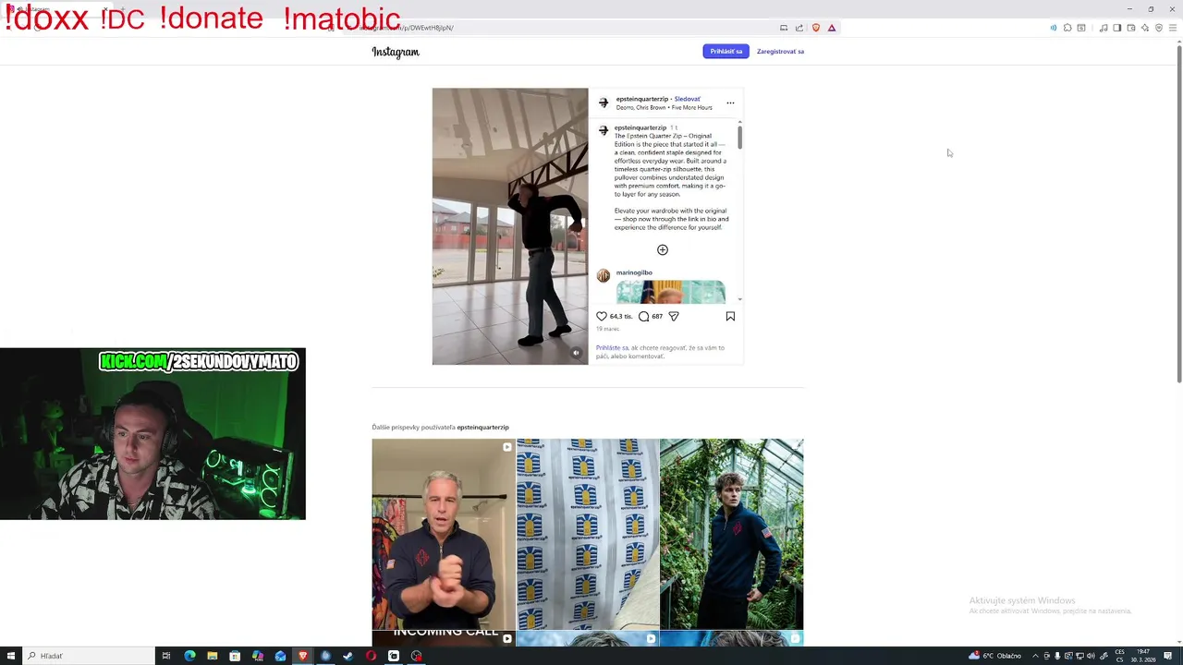Open the notification center icon
The image size is (1183, 665).
pyautogui.click(x=1168, y=656)
